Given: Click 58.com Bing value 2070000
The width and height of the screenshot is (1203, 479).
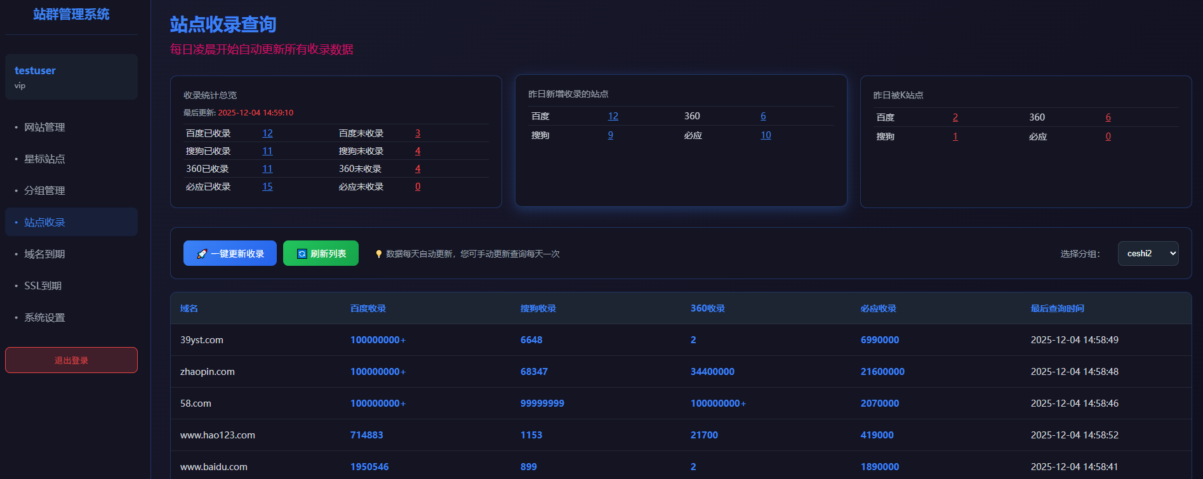Looking at the screenshot, I should point(880,404).
